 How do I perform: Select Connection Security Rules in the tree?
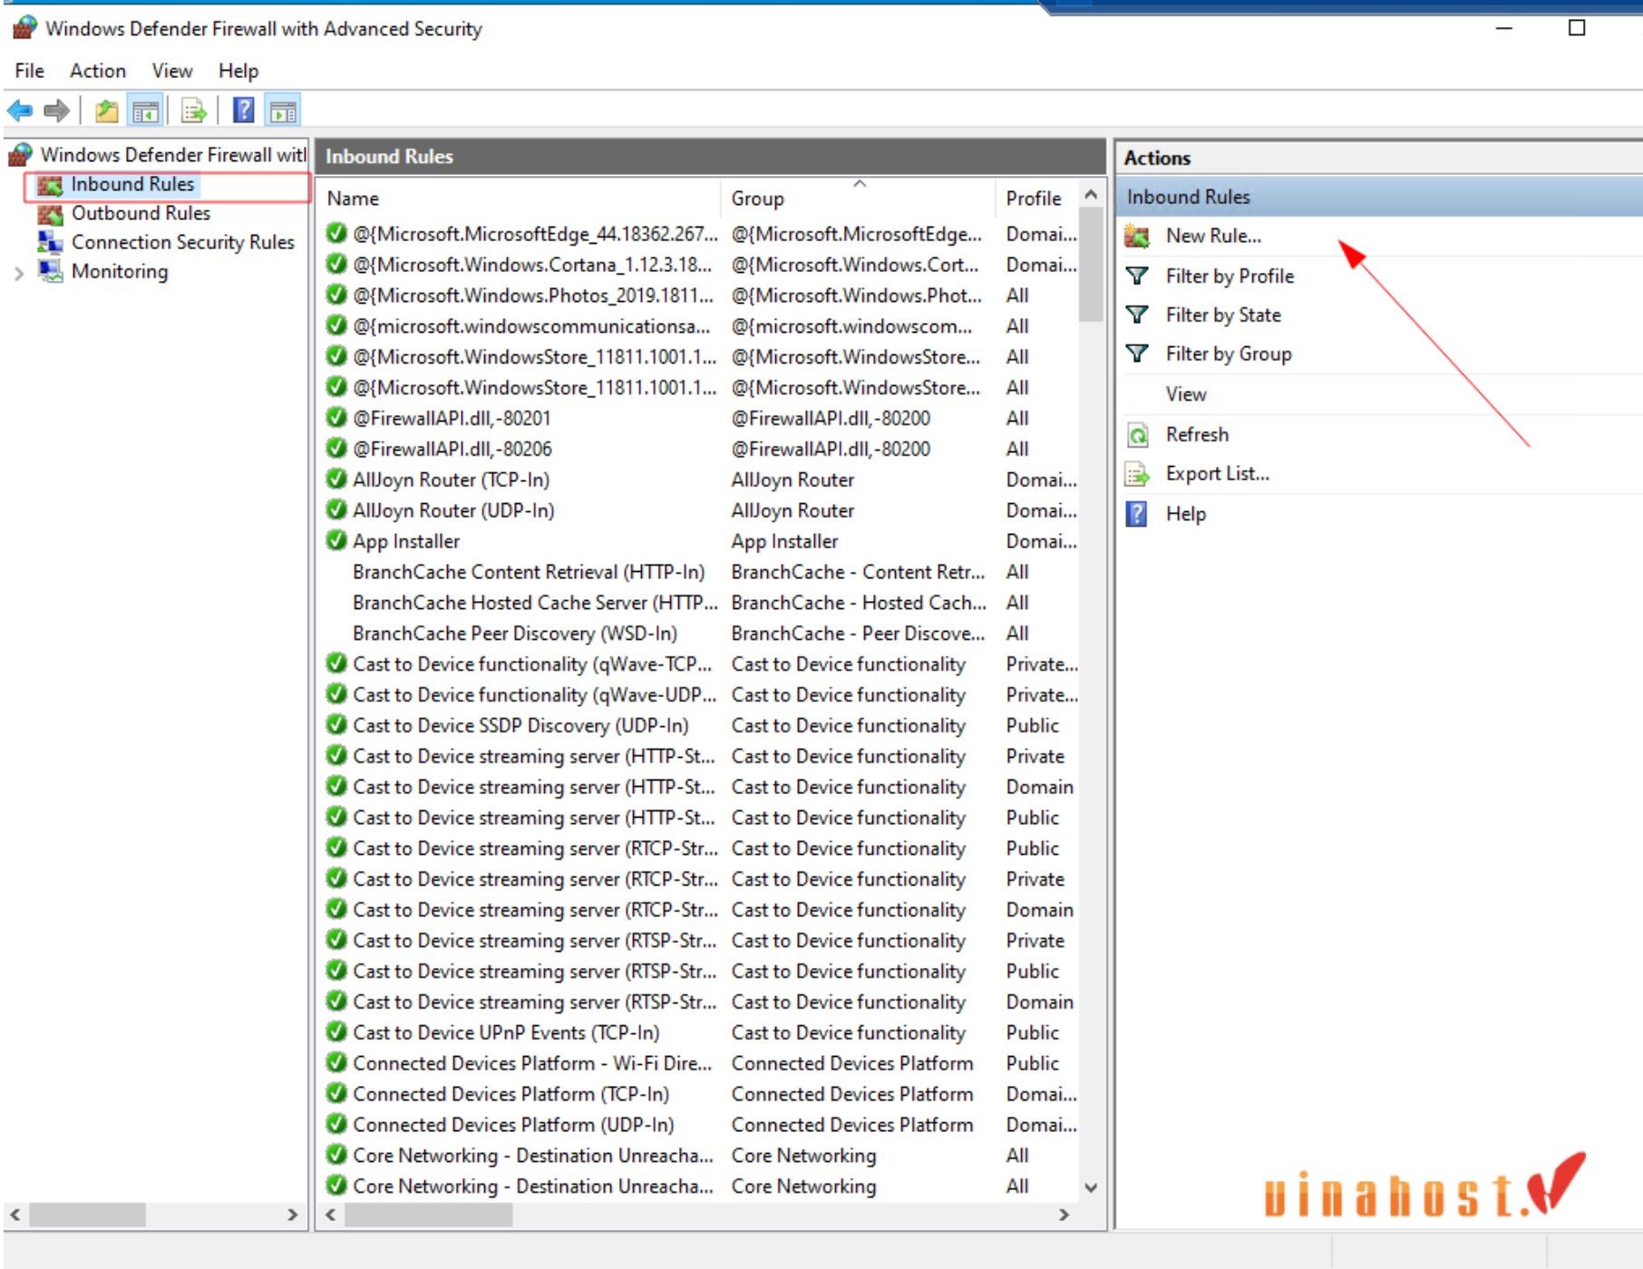coord(182,242)
